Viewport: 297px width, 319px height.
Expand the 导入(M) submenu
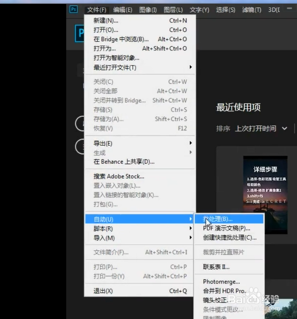[139, 238]
